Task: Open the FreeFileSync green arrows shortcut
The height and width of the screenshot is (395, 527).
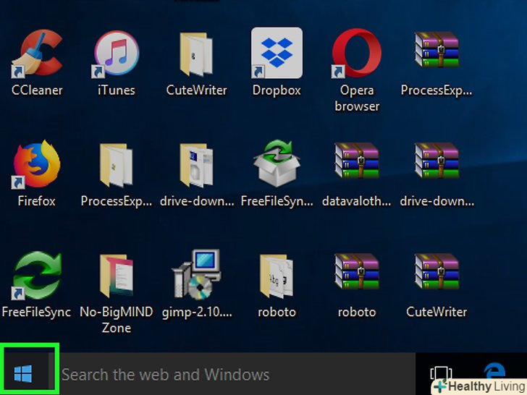Action: [x=37, y=277]
